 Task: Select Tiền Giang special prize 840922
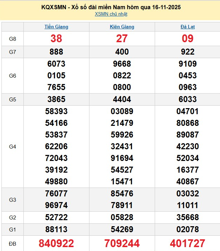point(56,243)
